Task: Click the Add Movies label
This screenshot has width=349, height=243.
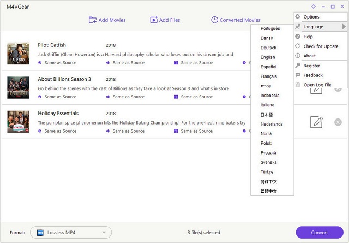Action: 112,20
